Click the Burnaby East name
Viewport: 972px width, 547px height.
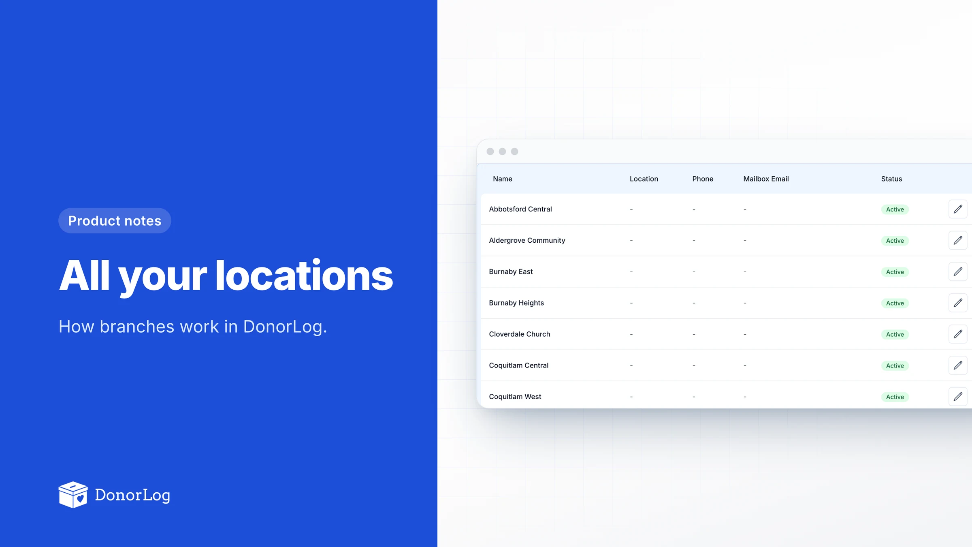[x=511, y=271]
